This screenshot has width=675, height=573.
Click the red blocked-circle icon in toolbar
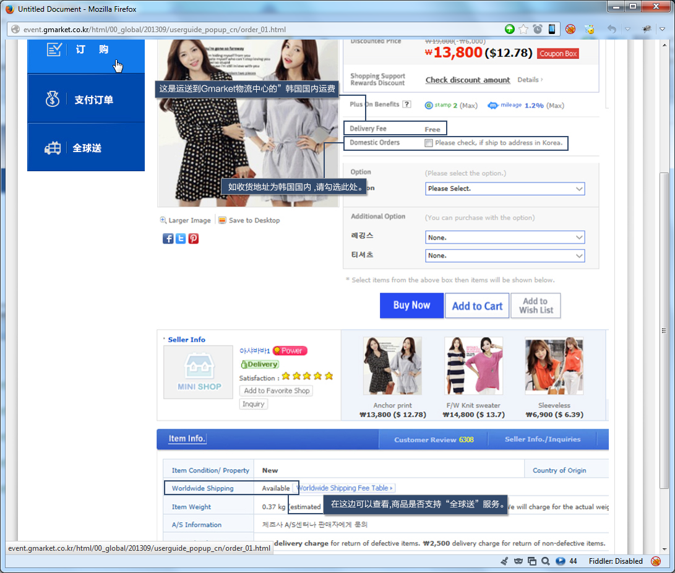[x=570, y=29]
